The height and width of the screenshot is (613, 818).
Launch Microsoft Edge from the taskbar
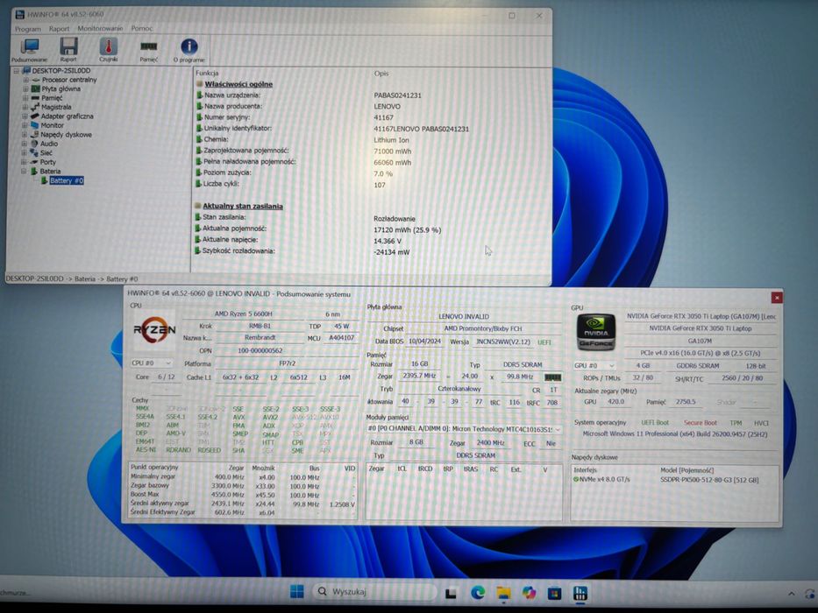pos(477,593)
